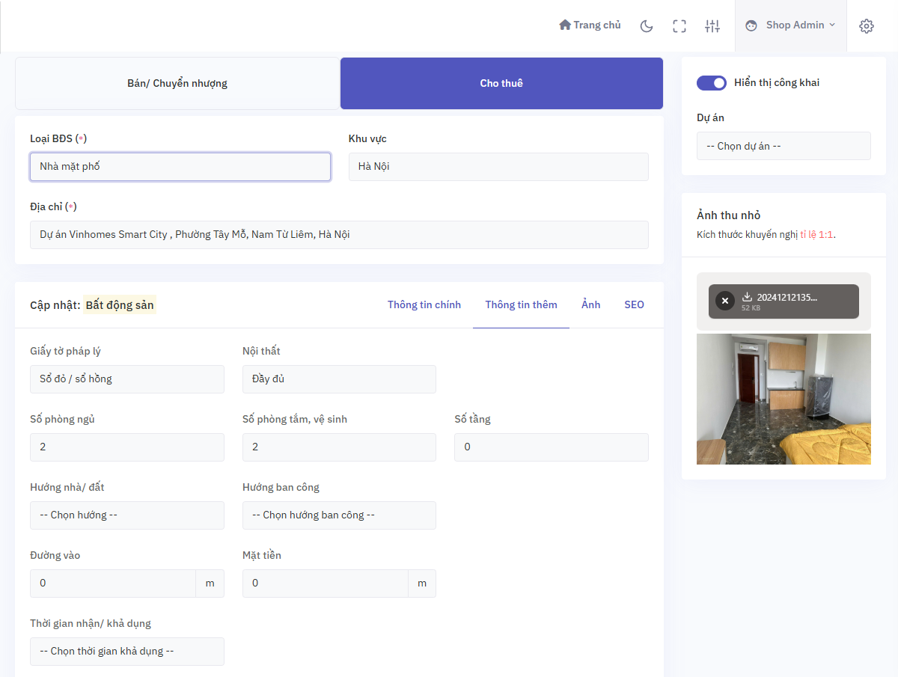The height and width of the screenshot is (677, 898).
Task: Switch listing type to Bán/ Chuyển nhượng
Action: click(x=177, y=83)
